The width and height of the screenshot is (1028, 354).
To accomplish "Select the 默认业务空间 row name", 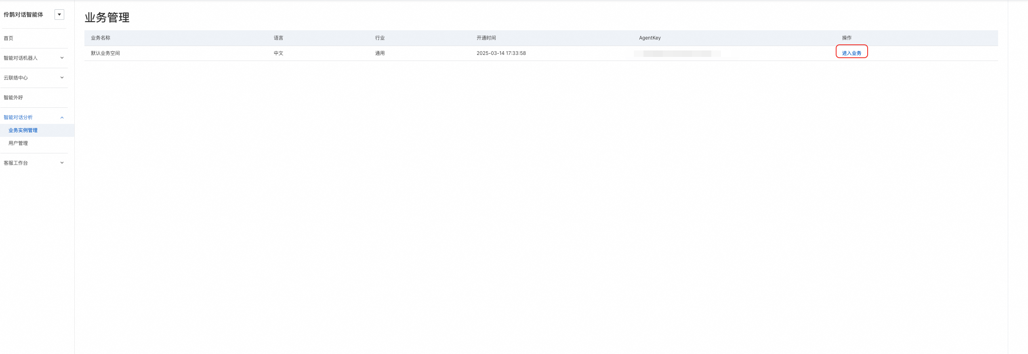I will pyautogui.click(x=105, y=53).
